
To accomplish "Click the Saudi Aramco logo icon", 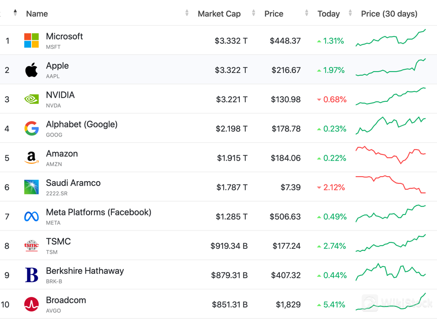I will coord(32,187).
